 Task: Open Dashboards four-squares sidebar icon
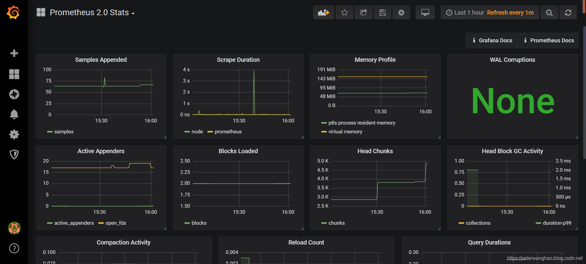(14, 74)
